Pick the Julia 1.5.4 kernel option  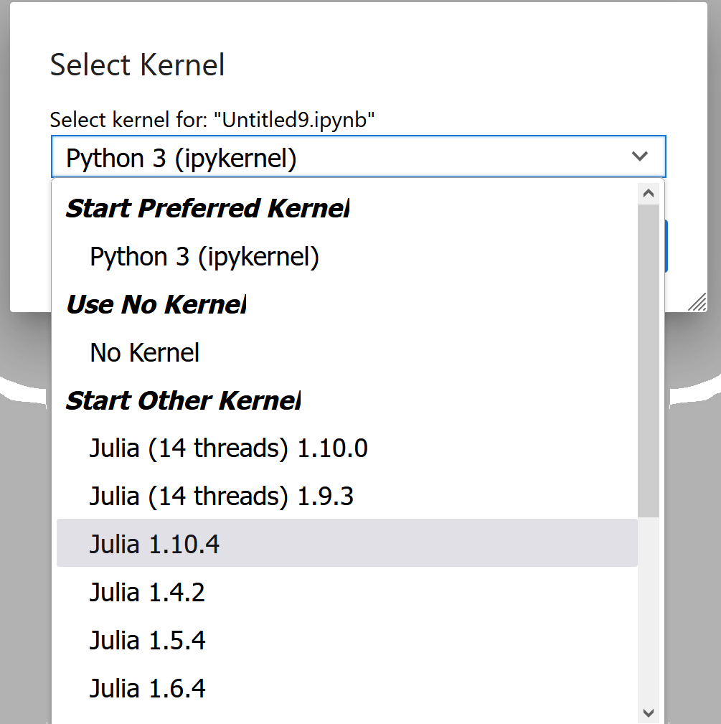[147, 640]
